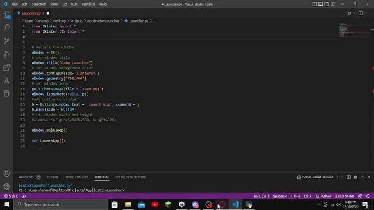Kill terminal with trash icon
The image size is (374, 210).
pos(355,177)
